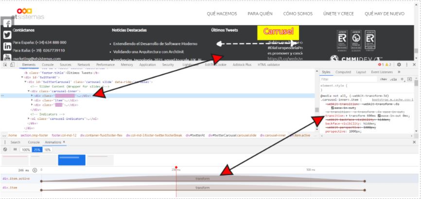Open PARA QUIÉN in site navigation
Image resolution: width=421 pixels, height=199 pixels.
(x=260, y=14)
